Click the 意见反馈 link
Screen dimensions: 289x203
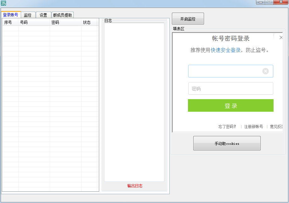tap(275, 127)
